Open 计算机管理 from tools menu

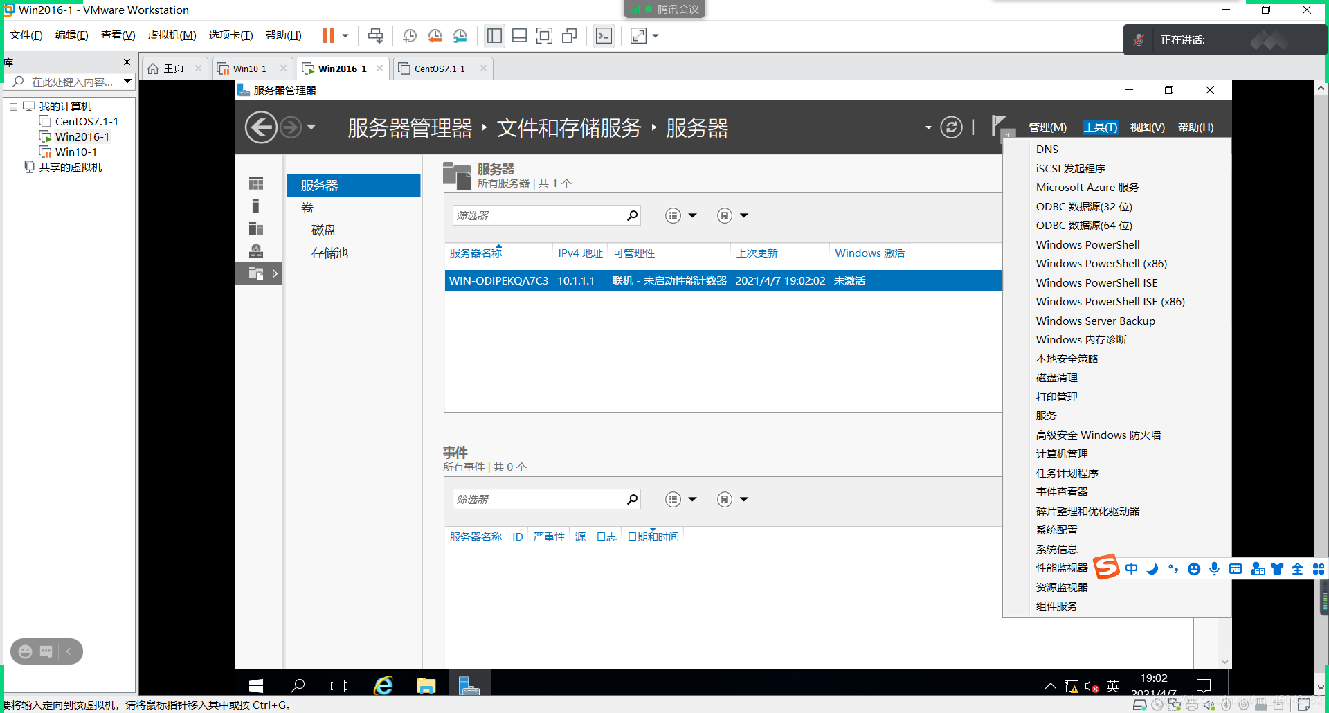(x=1062, y=454)
